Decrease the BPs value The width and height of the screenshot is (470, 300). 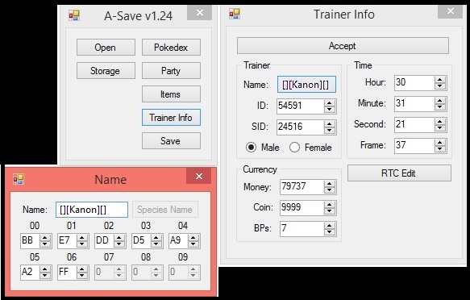coord(330,232)
